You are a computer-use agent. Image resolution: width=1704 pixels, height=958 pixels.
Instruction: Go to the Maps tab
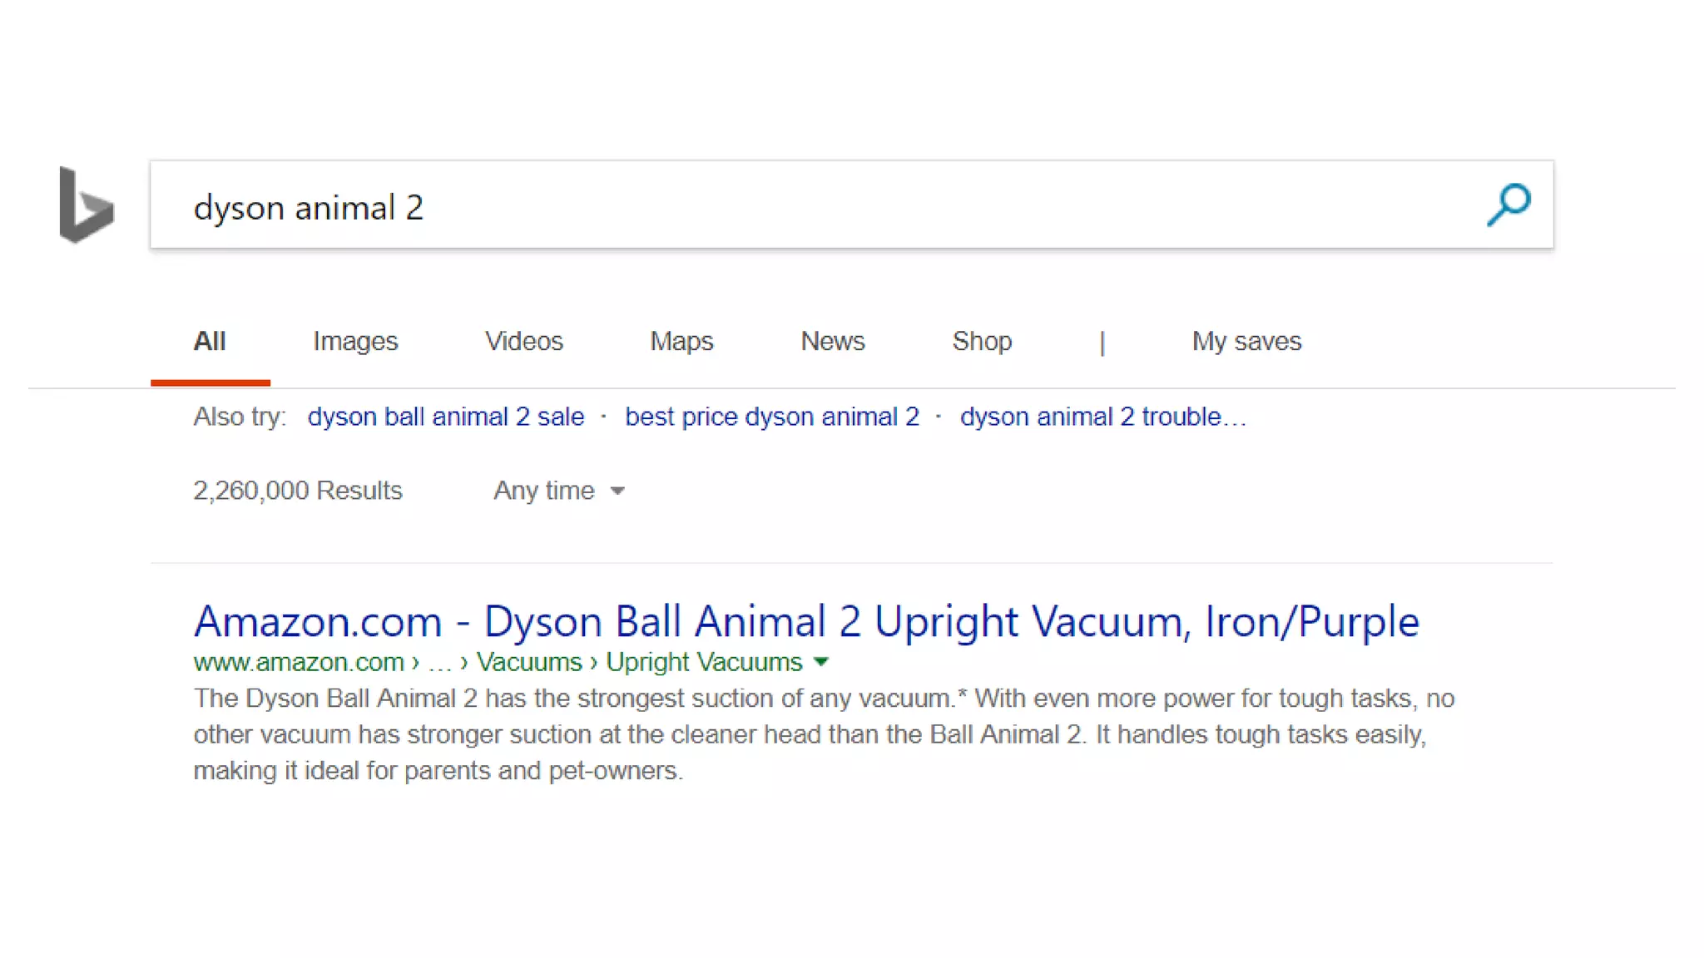coord(681,341)
